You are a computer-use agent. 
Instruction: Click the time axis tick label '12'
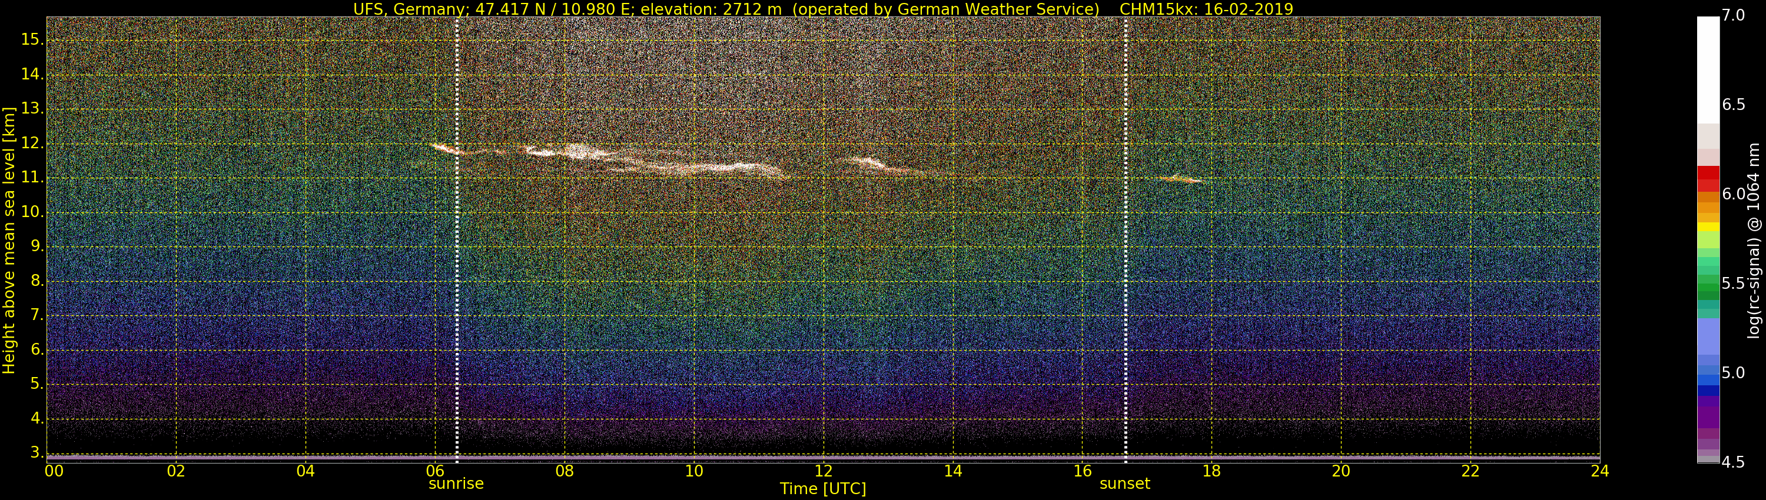(x=824, y=471)
